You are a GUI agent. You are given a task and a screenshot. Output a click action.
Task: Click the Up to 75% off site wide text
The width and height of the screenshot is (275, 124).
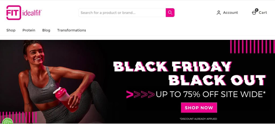(211, 94)
